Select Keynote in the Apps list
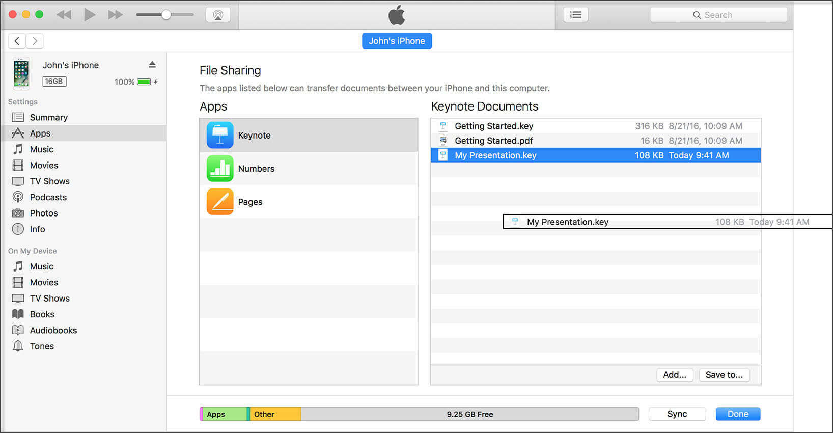Viewport: 833px width, 433px height. pyautogui.click(x=309, y=135)
